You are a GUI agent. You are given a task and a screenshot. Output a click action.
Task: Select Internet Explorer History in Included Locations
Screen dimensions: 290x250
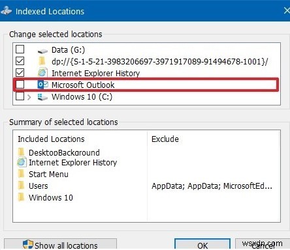click(x=73, y=163)
